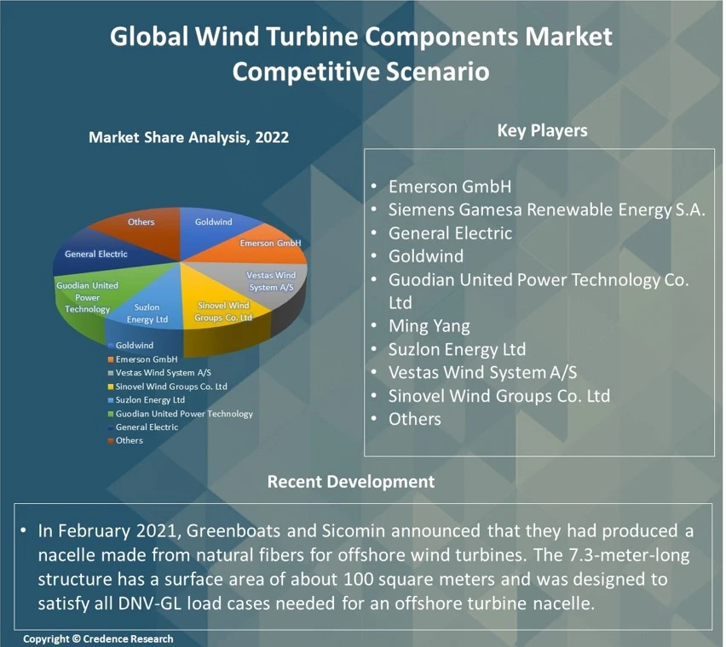Click the green Guodian legend color swatch
This screenshot has width=726, height=647.
coord(110,414)
